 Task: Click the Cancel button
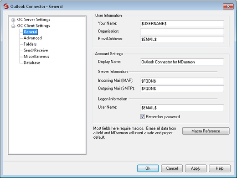tap(172, 168)
